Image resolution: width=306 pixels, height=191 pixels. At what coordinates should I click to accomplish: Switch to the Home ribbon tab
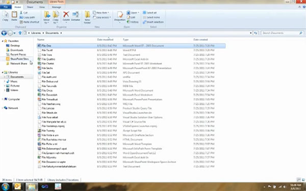pos(17,7)
